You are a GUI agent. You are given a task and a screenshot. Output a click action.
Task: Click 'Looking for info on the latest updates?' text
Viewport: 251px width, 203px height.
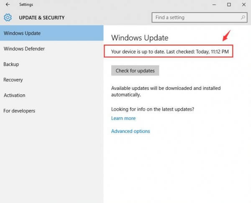[153, 109]
